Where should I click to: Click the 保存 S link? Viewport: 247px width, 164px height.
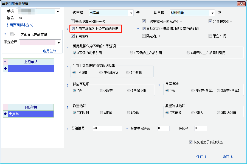tap(201, 157)
